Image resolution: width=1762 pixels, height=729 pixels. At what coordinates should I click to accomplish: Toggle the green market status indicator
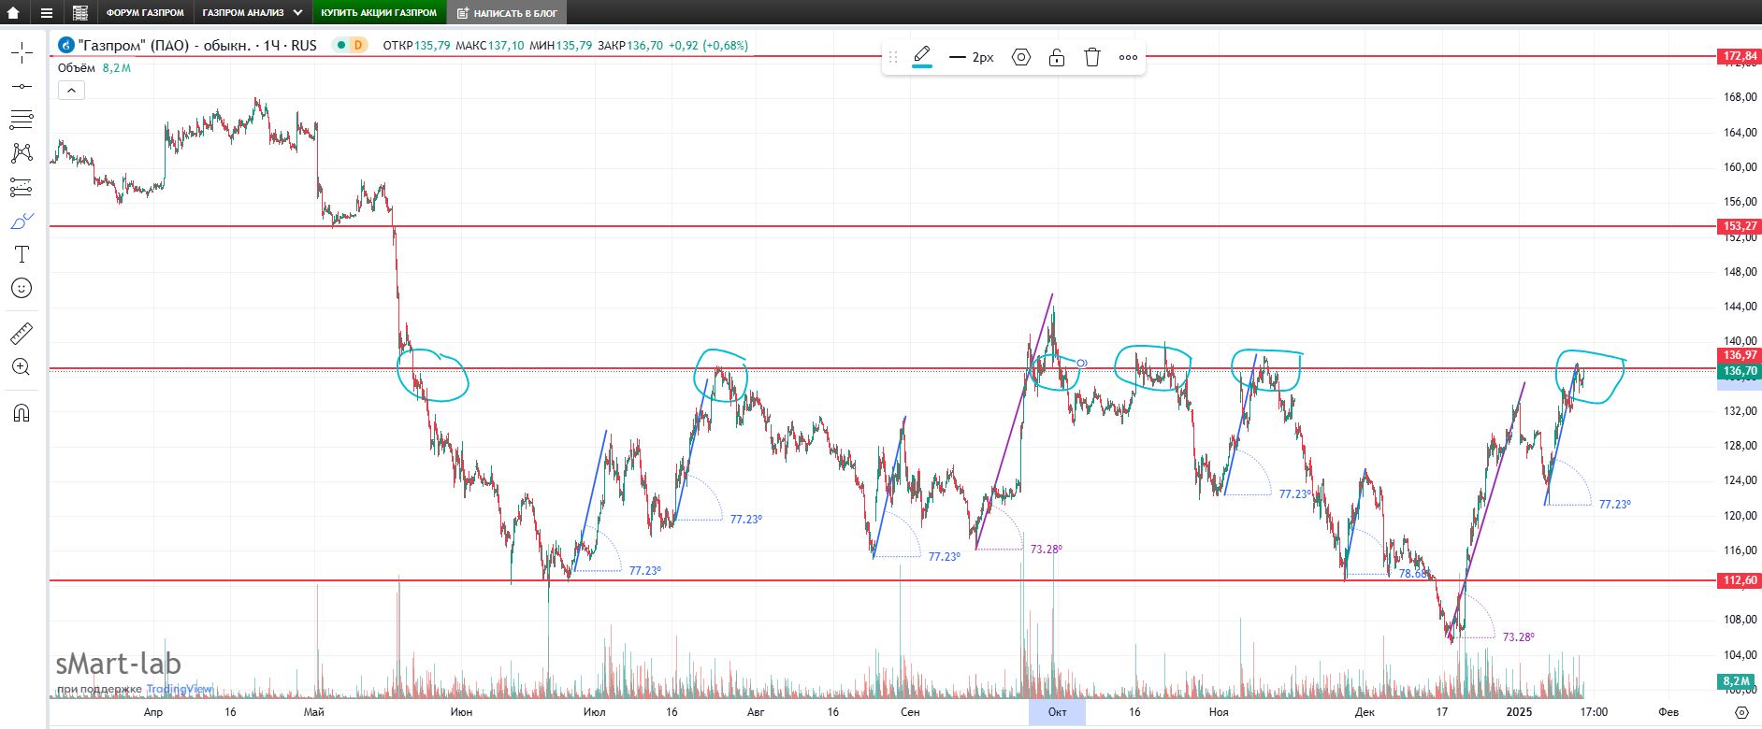pos(341,45)
